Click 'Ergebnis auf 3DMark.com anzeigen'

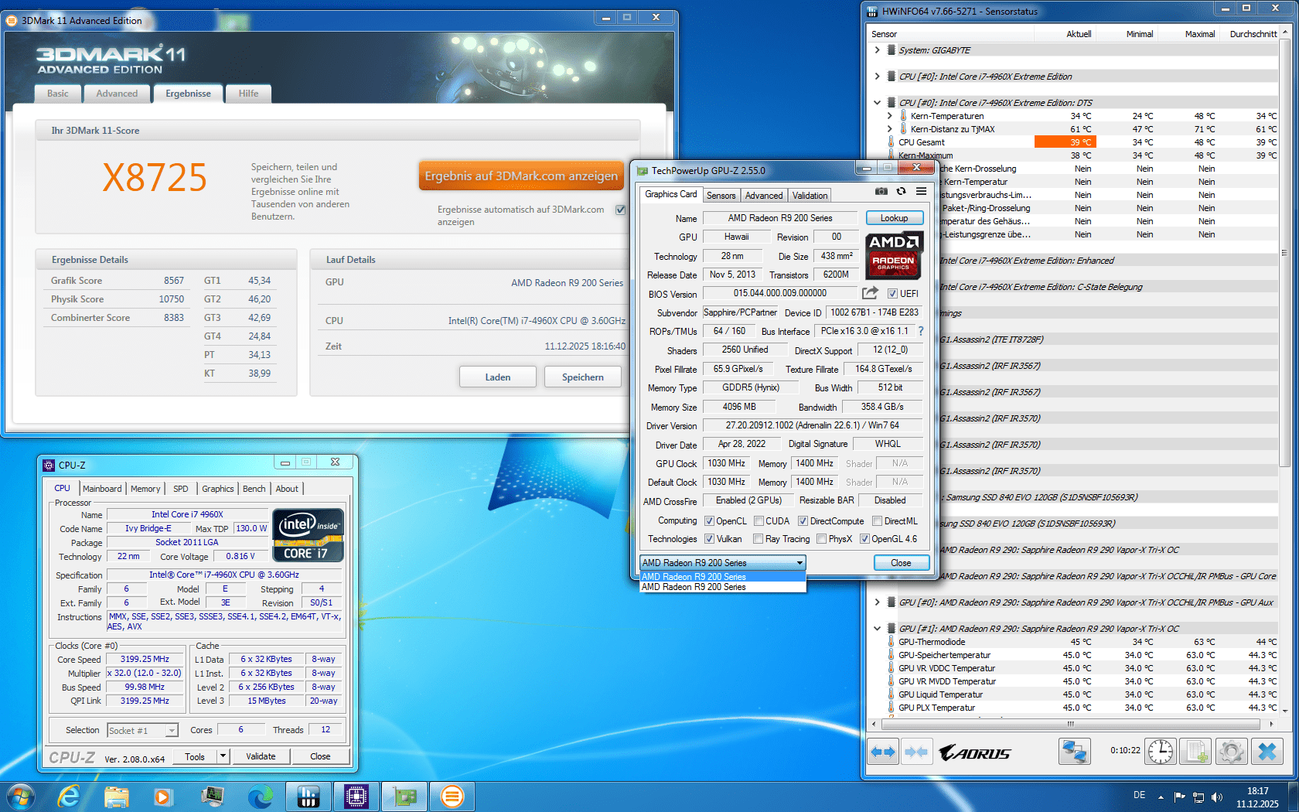[x=521, y=176]
